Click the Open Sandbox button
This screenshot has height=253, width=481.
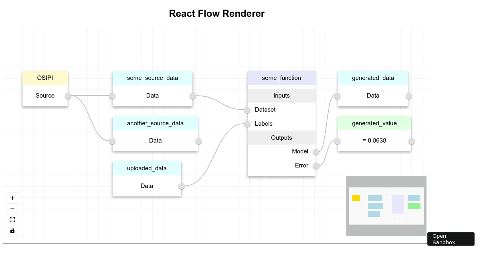pyautogui.click(x=451, y=239)
